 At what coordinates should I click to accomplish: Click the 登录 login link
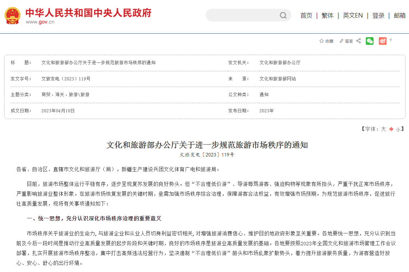coord(378,15)
